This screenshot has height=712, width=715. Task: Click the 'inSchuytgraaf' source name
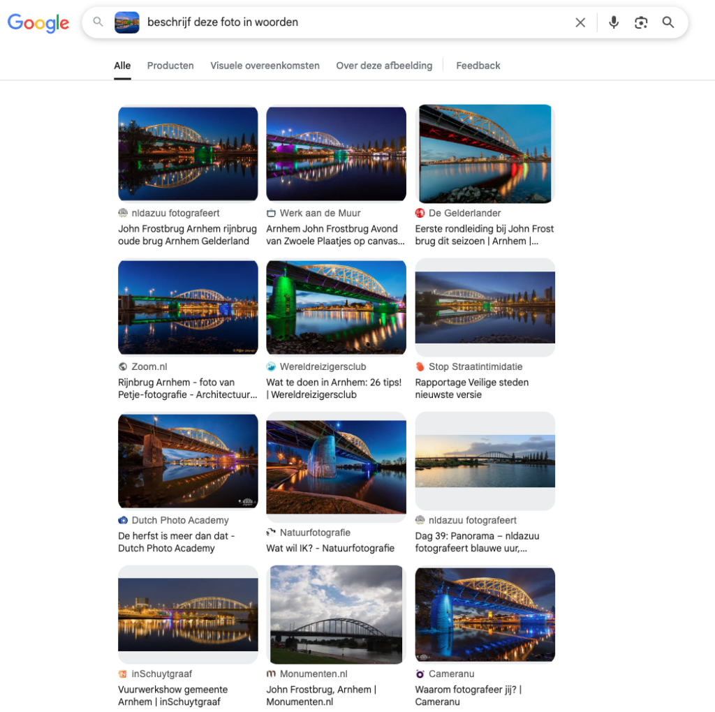pyautogui.click(x=162, y=674)
